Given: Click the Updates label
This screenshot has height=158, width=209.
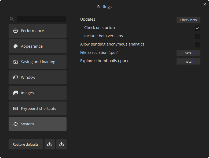Looking at the screenshot, I should coord(88,19).
